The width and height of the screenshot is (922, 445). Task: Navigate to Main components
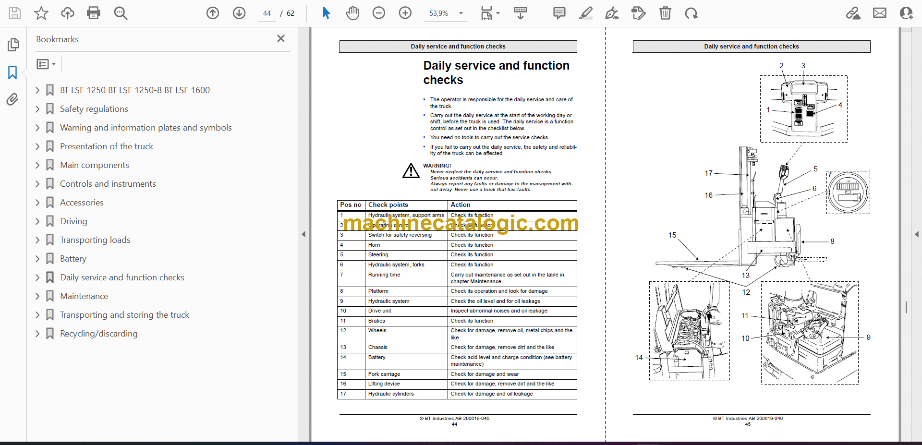95,165
